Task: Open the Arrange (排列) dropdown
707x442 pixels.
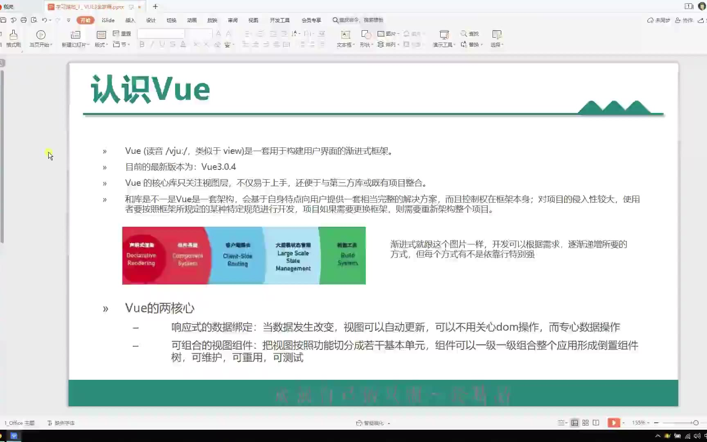Action: click(x=388, y=44)
